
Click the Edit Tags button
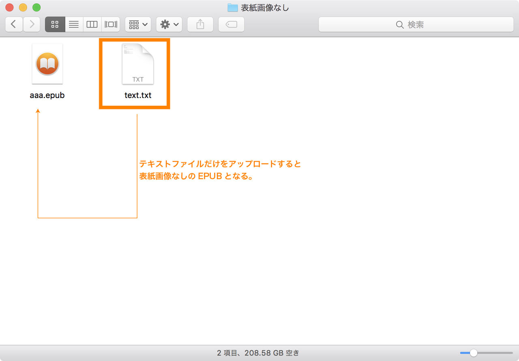(231, 24)
